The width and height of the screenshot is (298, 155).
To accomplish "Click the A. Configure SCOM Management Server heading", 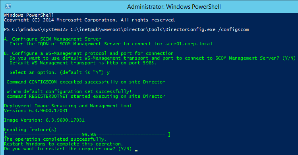I will pos(52,39).
